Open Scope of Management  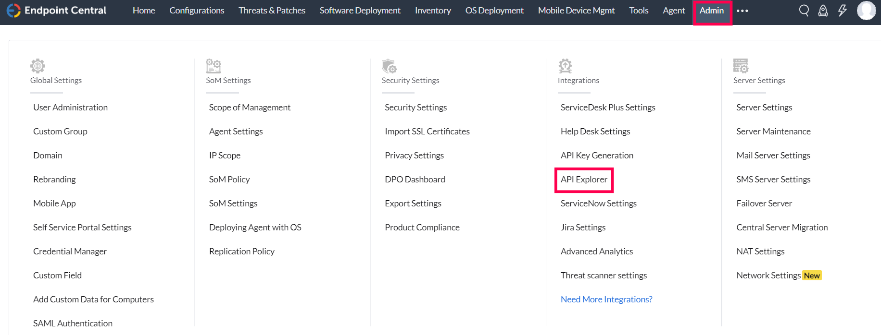point(250,108)
